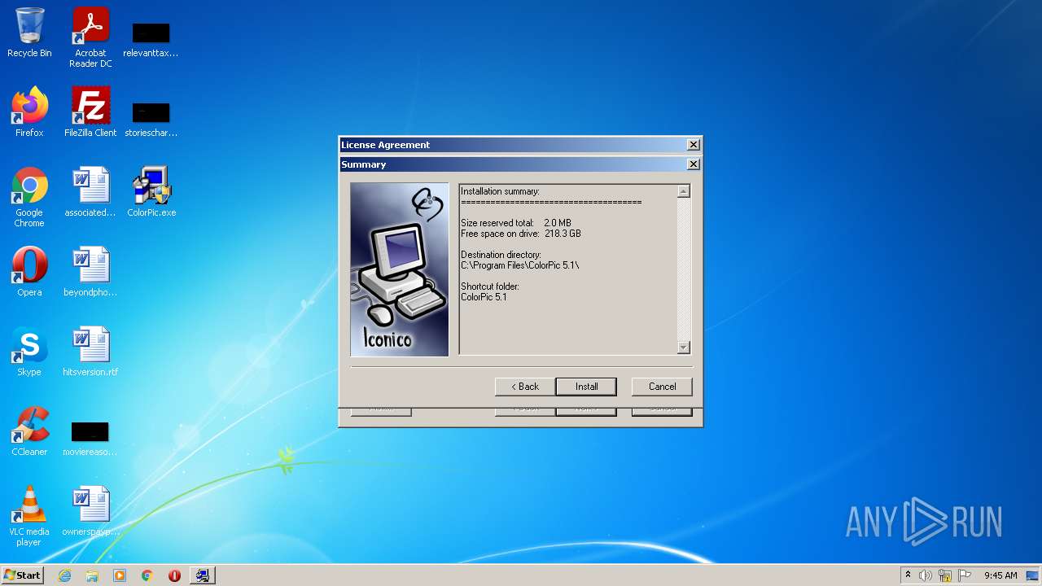Show hidden system tray icons

pyautogui.click(x=908, y=575)
